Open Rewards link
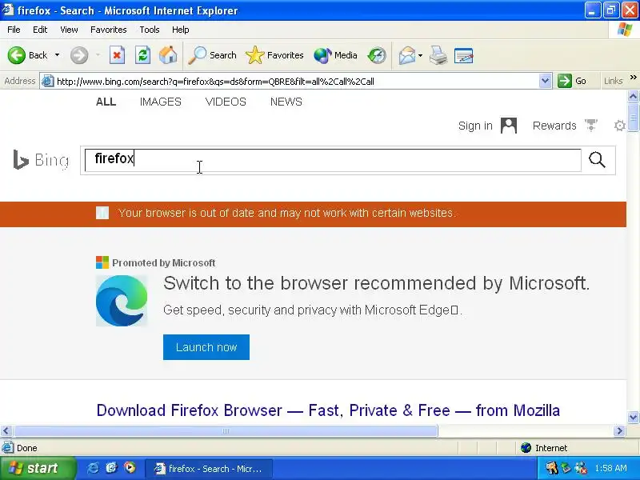Screen dimensions: 640x480 (x=554, y=126)
